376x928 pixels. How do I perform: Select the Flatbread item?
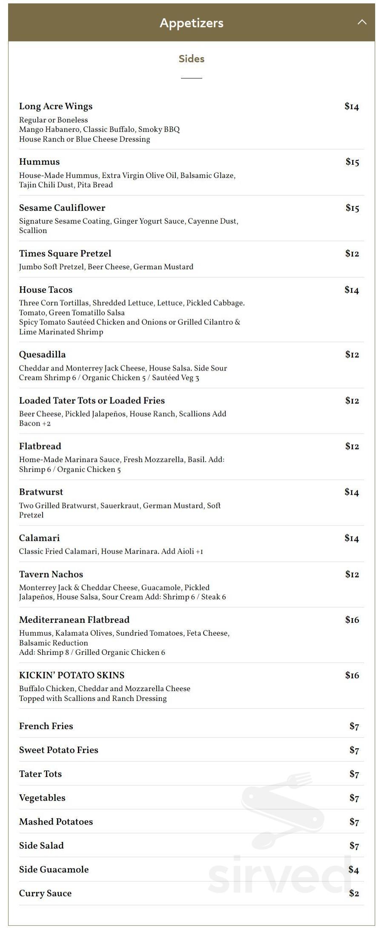point(40,446)
